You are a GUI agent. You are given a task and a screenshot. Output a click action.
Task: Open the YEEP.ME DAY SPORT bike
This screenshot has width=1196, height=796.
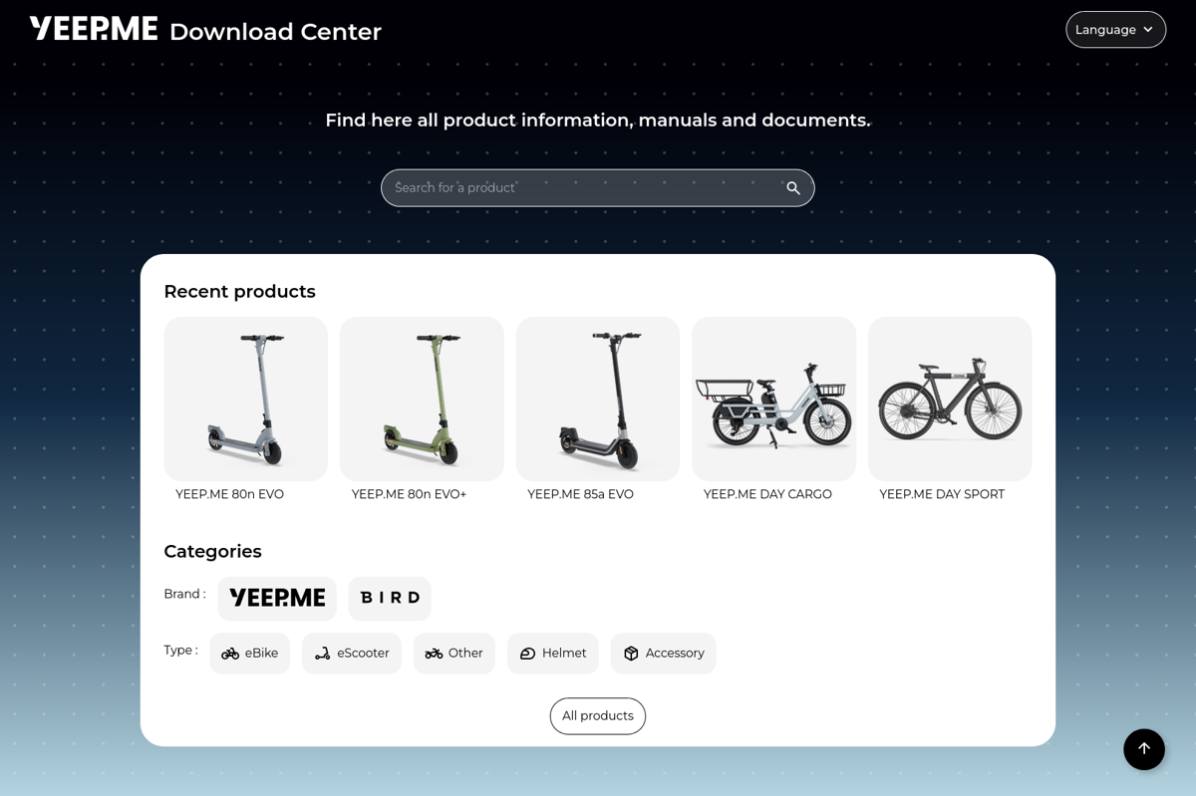[950, 398]
